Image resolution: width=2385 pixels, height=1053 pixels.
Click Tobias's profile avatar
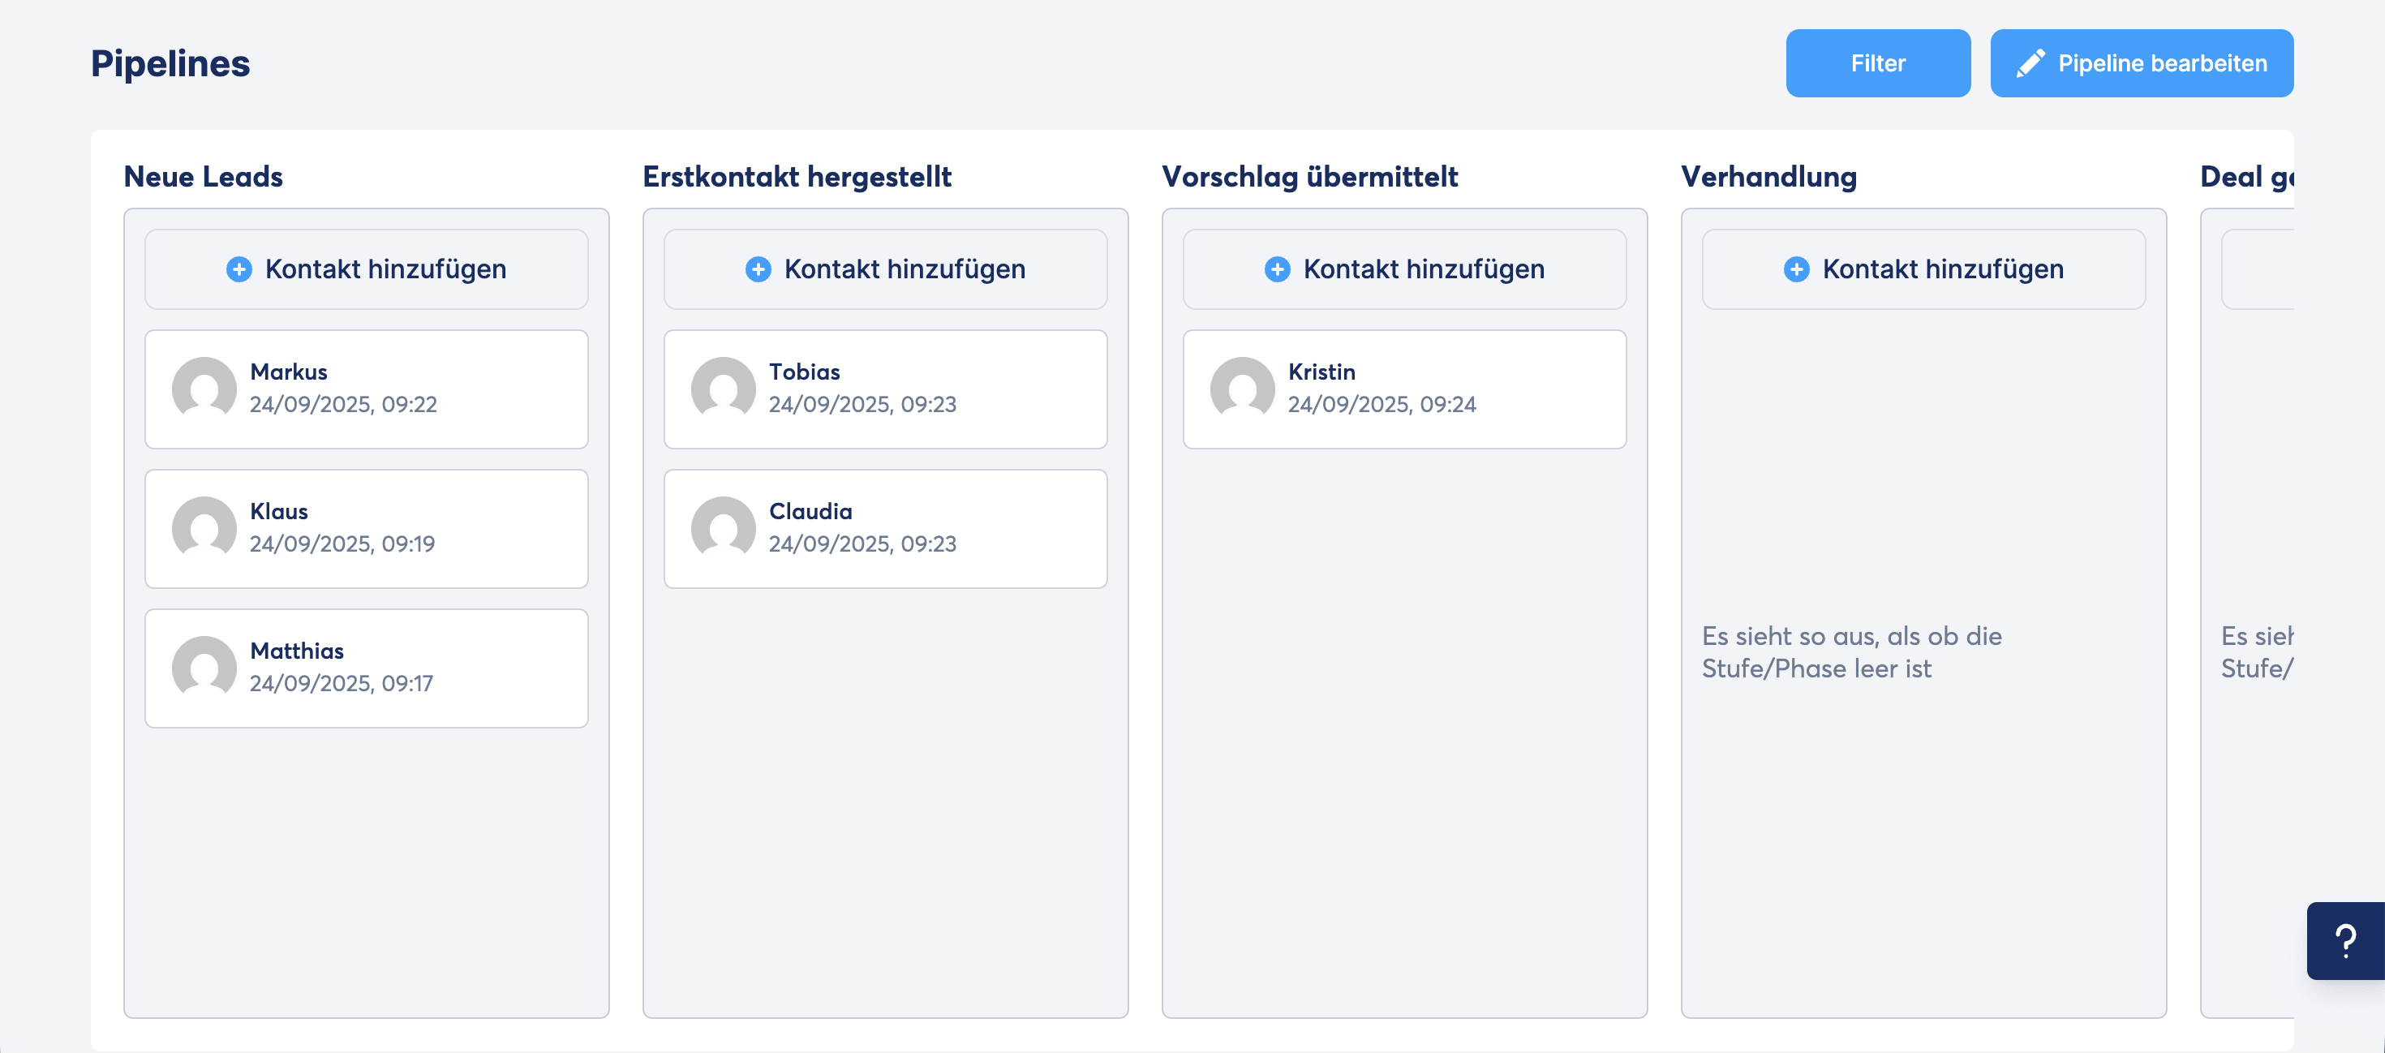click(723, 389)
